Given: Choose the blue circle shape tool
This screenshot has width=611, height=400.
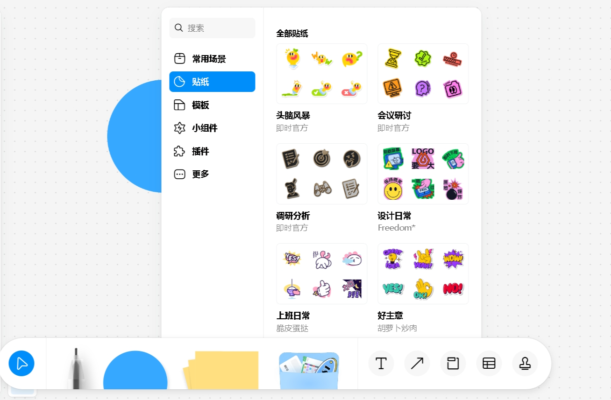Looking at the screenshot, I should [x=135, y=370].
